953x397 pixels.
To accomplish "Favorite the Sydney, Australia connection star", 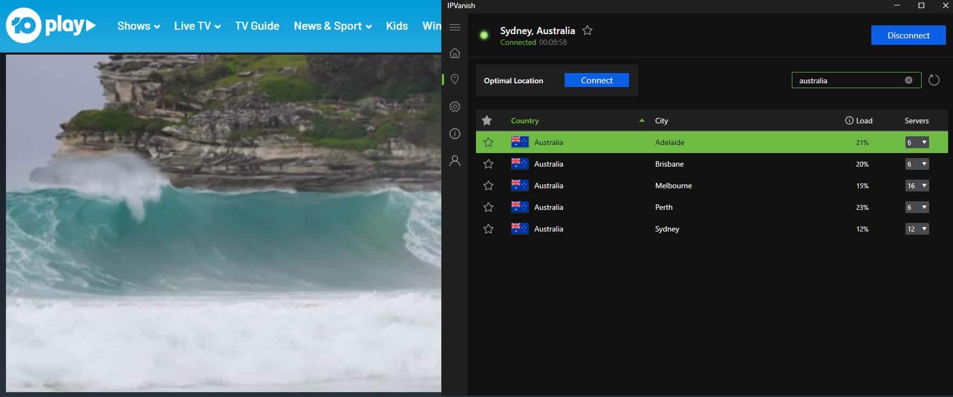I will click(587, 31).
